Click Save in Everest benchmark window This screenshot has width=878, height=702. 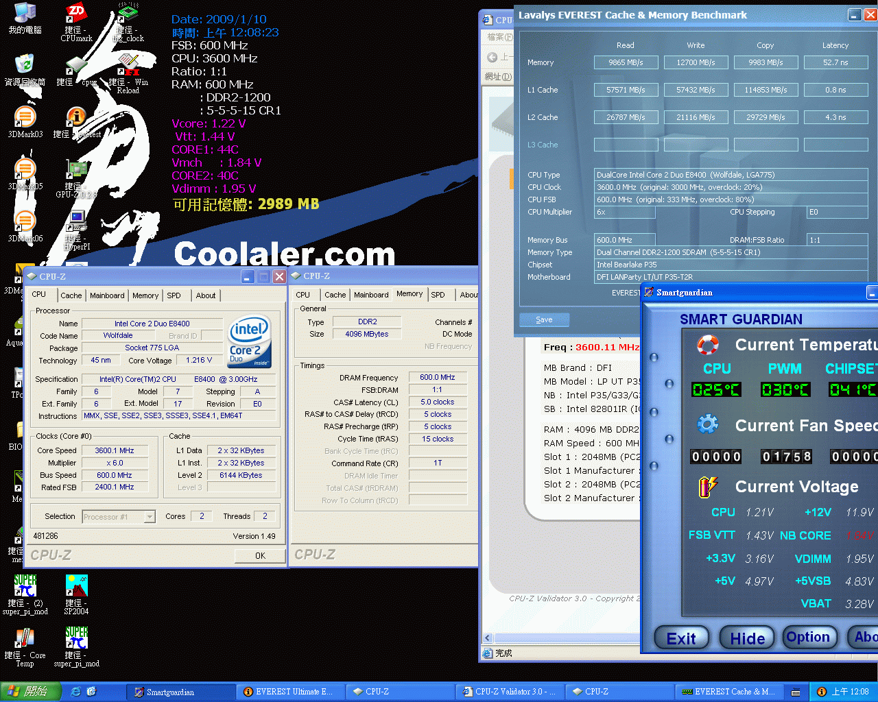pyautogui.click(x=544, y=319)
